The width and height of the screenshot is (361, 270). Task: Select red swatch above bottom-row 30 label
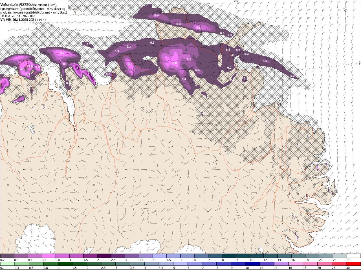tap(354, 264)
